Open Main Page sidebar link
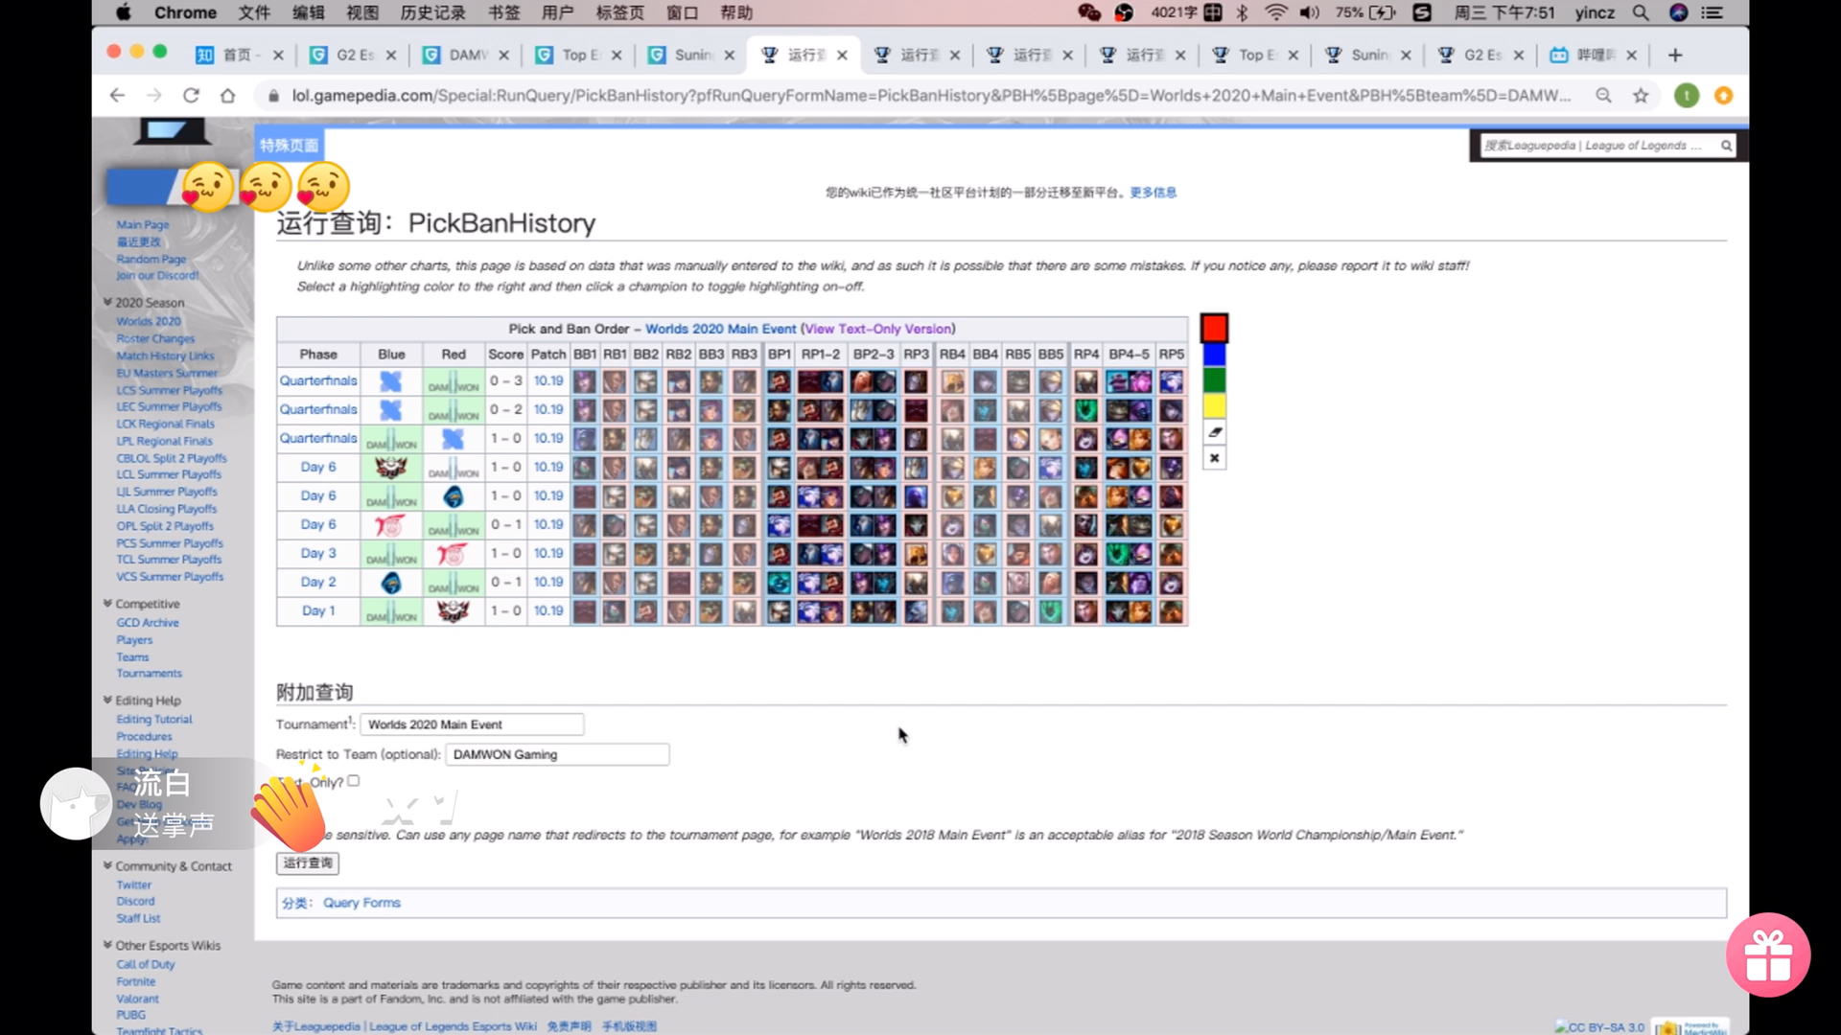Screen dimensions: 1841x1035 [x=143, y=224]
